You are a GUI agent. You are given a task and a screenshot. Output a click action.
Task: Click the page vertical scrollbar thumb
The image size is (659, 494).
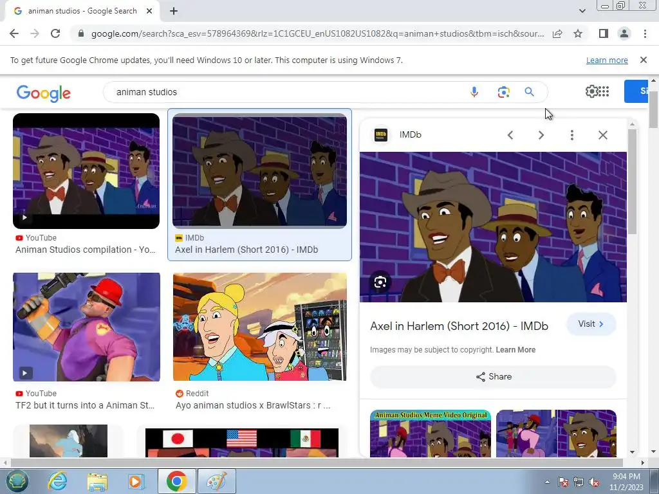click(x=653, y=108)
